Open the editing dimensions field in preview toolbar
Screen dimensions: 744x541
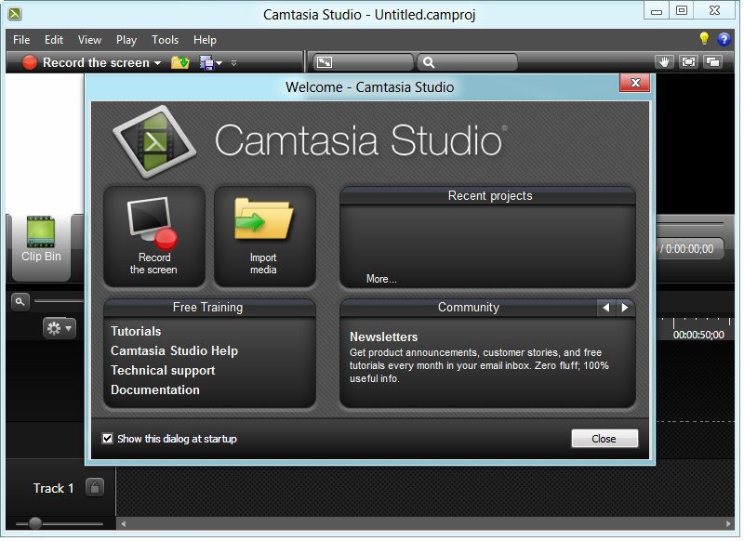tap(363, 62)
